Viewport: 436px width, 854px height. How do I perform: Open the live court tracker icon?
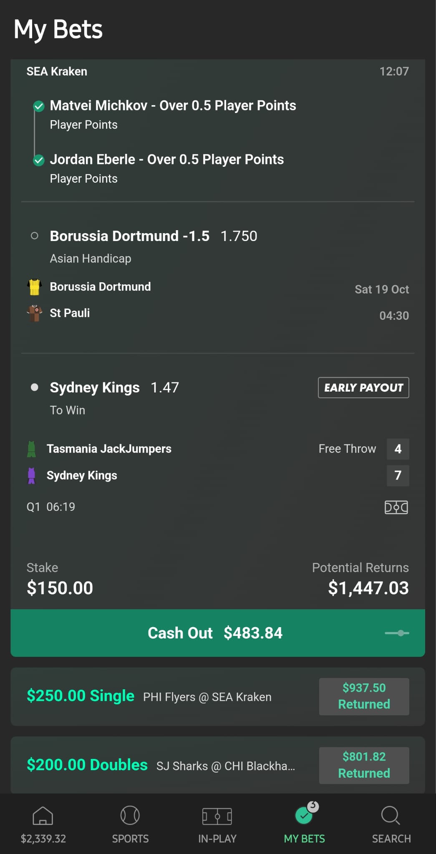[x=396, y=507]
